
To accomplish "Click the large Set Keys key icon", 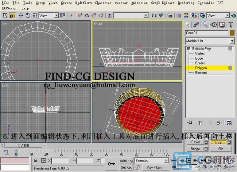I will coord(112,164).
